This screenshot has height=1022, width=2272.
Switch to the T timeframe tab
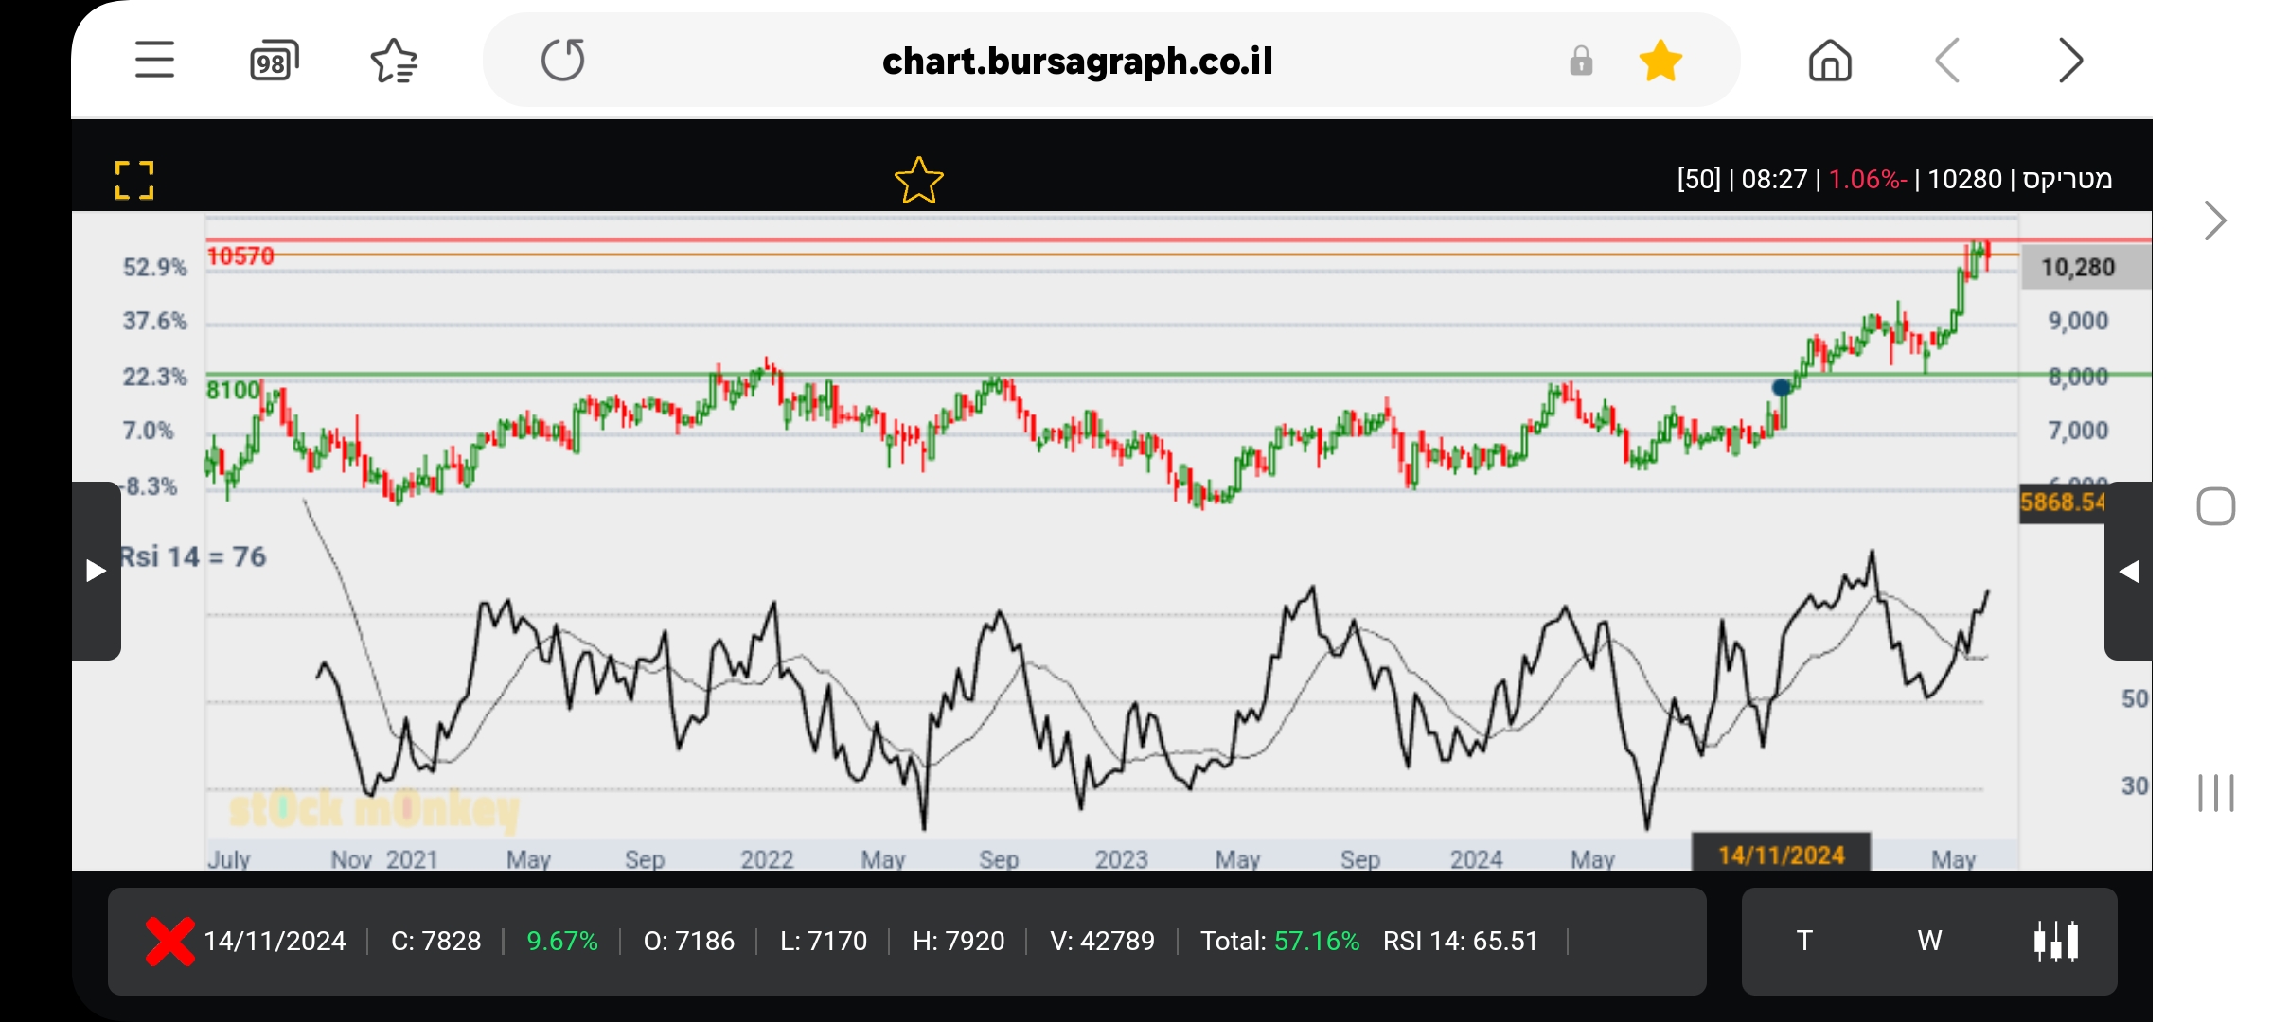pyautogui.click(x=1804, y=941)
